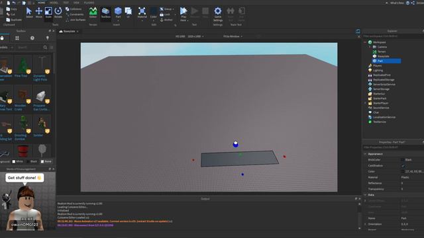The width and height of the screenshot is (424, 238).
Task: Select the red scale handle right of part
Action: 284,156
